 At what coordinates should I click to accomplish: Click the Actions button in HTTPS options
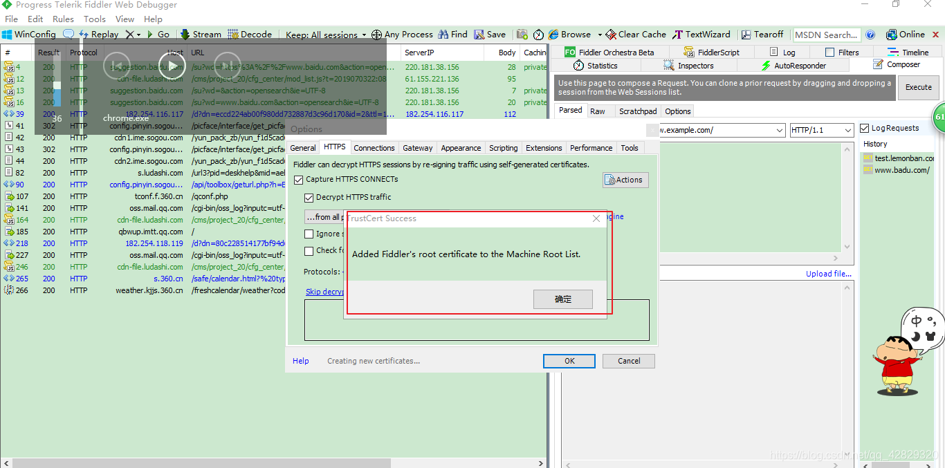tap(625, 180)
